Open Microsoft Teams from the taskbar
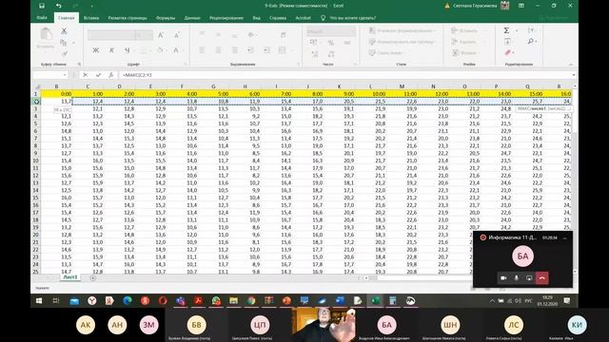Screen dimensions: 609x342 180,300
